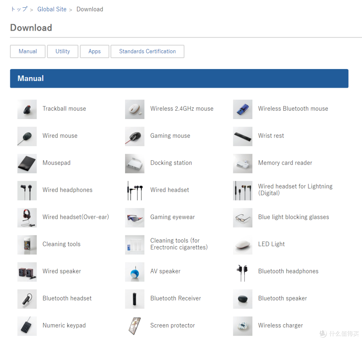
Task: Click the Wireless 2.4GHz mouse thumbnail image
Action: point(135,109)
